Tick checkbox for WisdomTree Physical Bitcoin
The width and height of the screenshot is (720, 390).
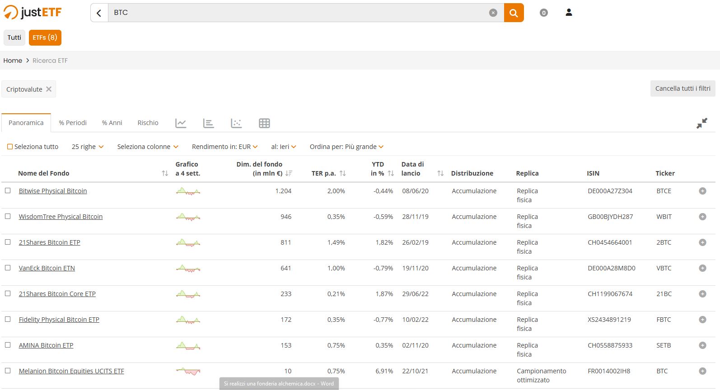[8, 216]
